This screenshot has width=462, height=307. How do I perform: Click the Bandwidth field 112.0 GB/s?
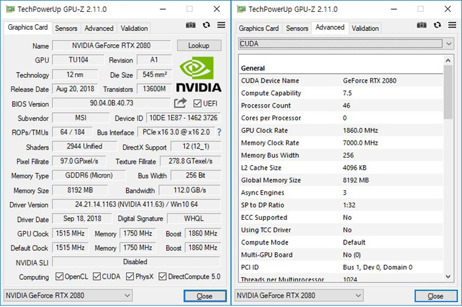click(x=190, y=190)
